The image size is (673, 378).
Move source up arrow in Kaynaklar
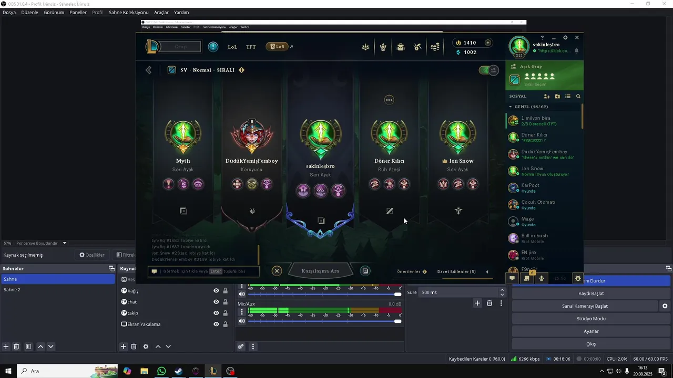pyautogui.click(x=158, y=346)
